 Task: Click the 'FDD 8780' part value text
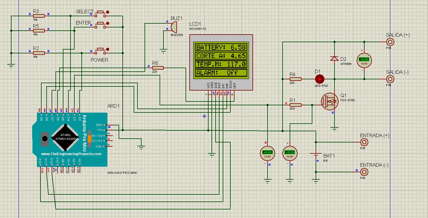tap(347, 100)
